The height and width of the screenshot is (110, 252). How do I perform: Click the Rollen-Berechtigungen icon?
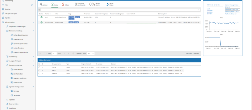pyautogui.click(x=12, y=35)
